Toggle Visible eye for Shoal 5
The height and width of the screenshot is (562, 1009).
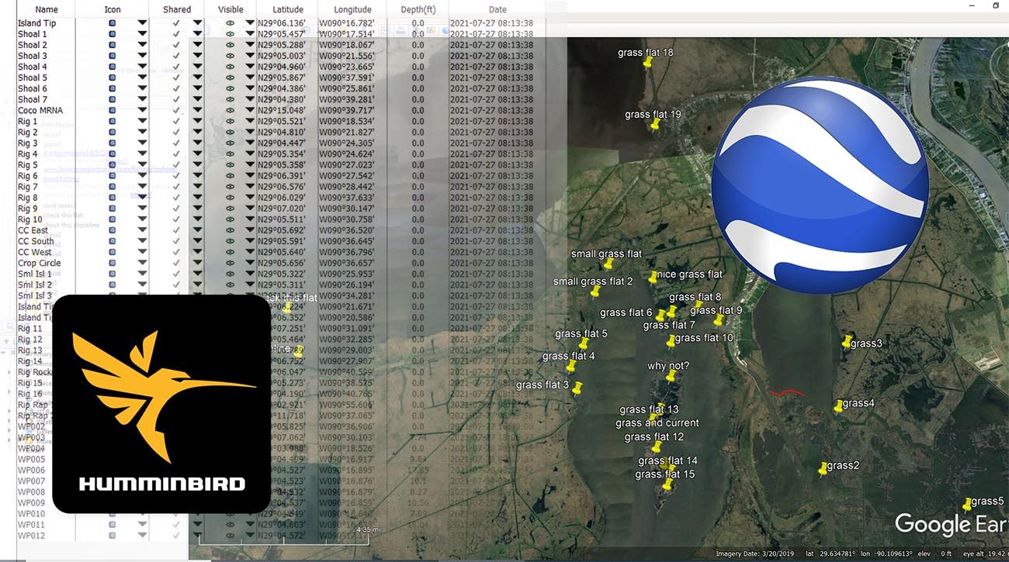tap(230, 78)
